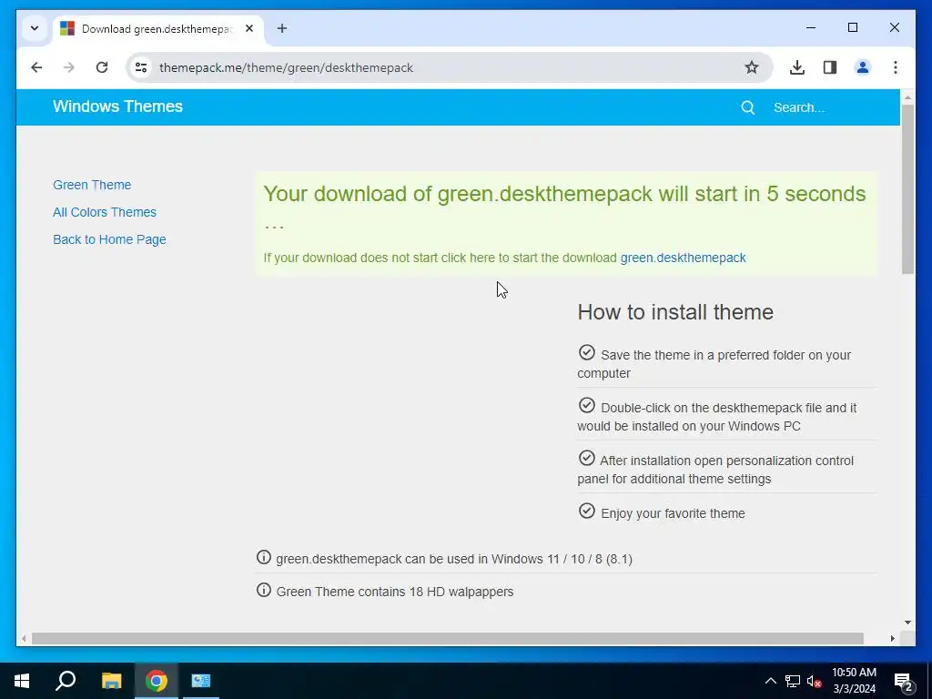
Task: Expand the tab search dropdown
Action: [x=35, y=28]
